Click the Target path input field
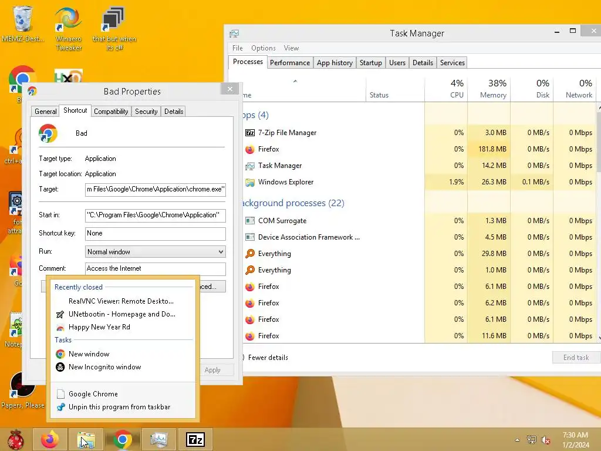The height and width of the screenshot is (451, 601). tap(155, 190)
